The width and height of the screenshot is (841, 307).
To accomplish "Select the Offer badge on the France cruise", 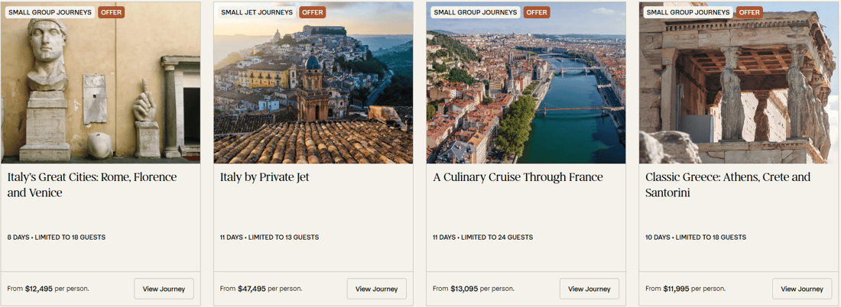I will coord(537,12).
